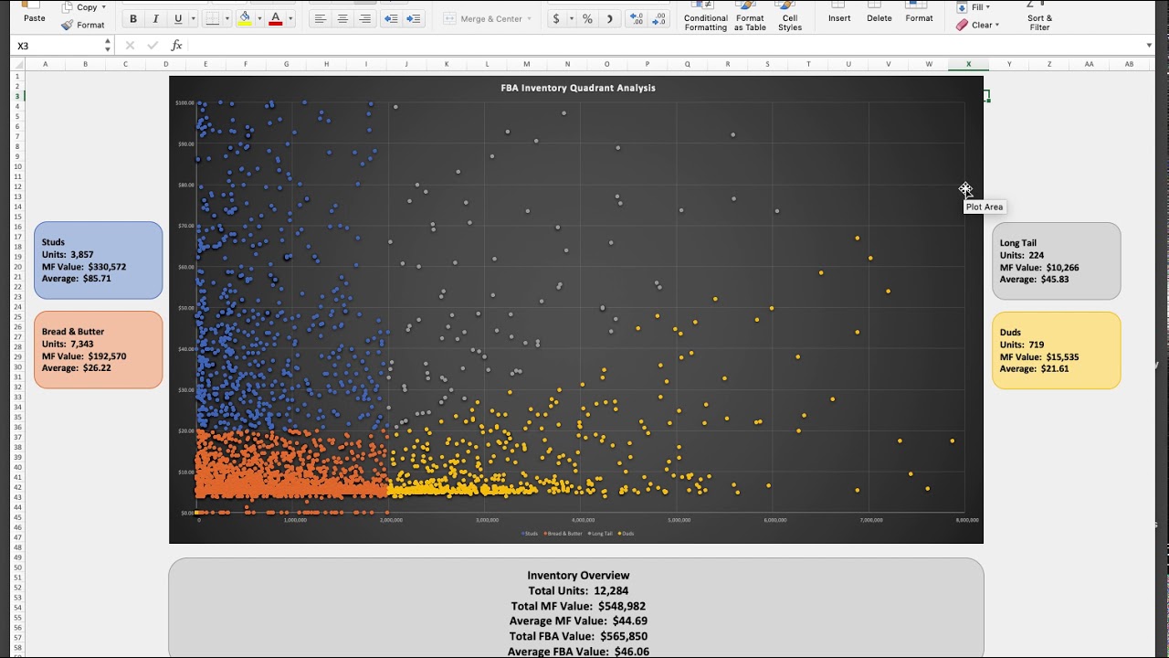This screenshot has height=658, width=1169.
Task: Increase decimal places
Action: click(x=636, y=19)
